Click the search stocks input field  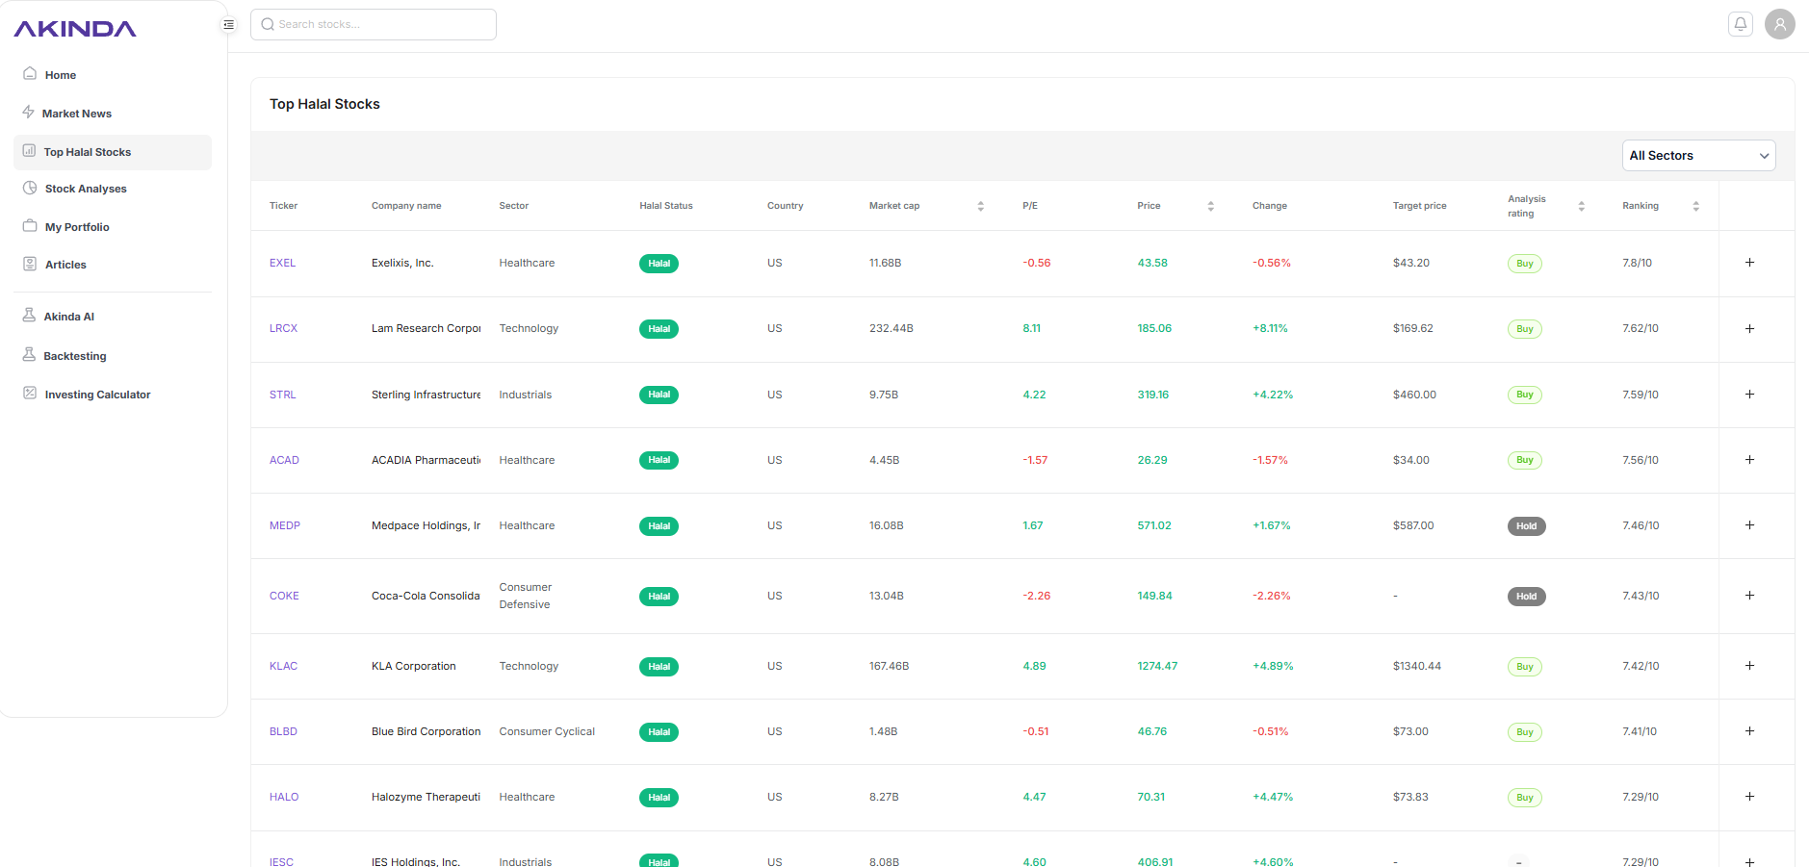374,24
